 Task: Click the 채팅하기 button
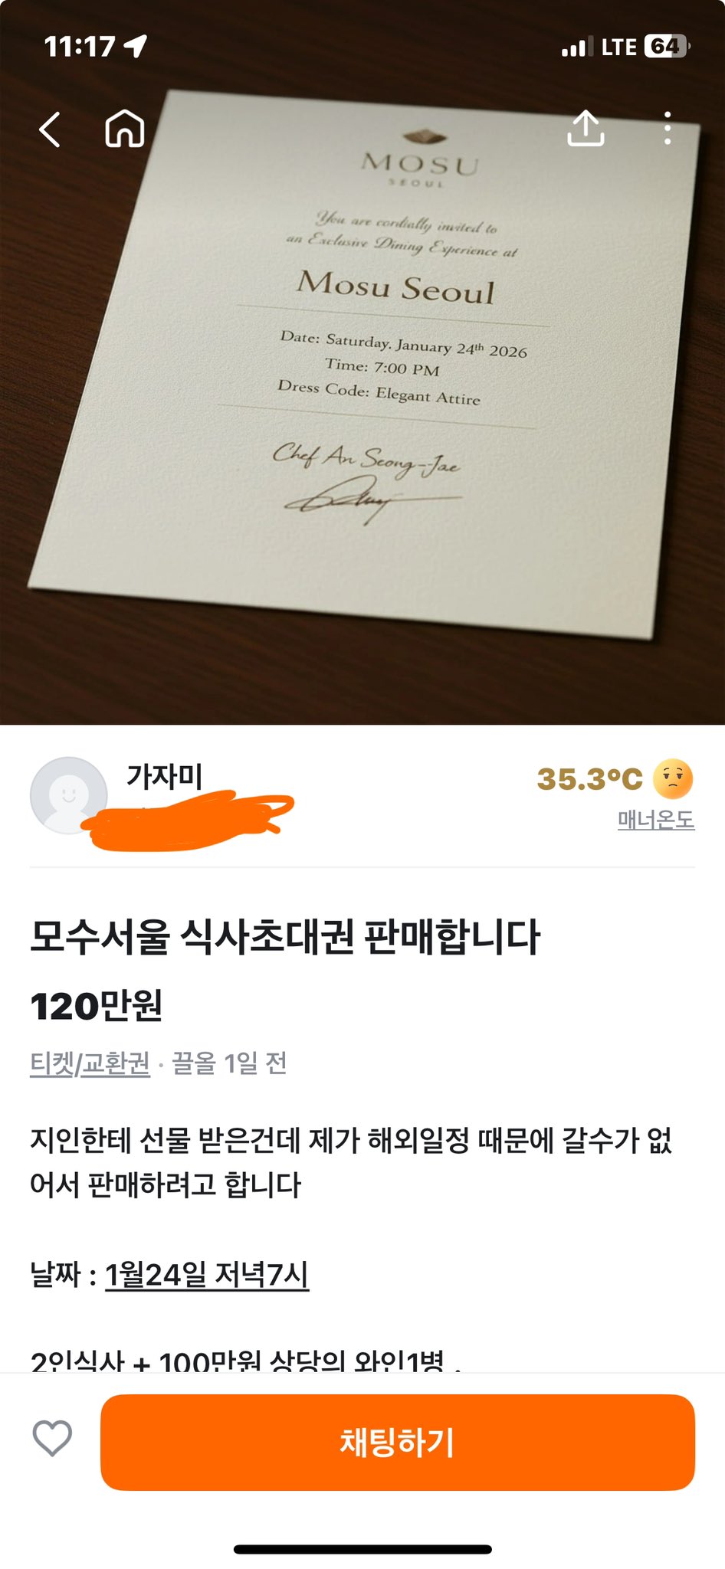[398, 1442]
